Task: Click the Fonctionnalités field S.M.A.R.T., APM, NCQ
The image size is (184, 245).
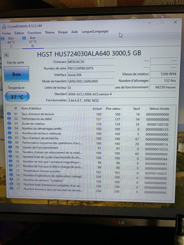Action: tap(122, 100)
